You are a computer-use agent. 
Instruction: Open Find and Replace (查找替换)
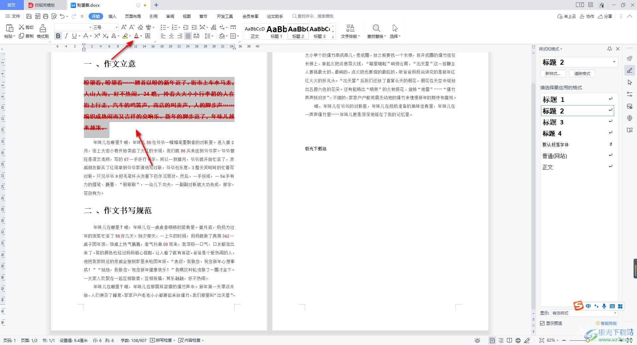(x=376, y=32)
